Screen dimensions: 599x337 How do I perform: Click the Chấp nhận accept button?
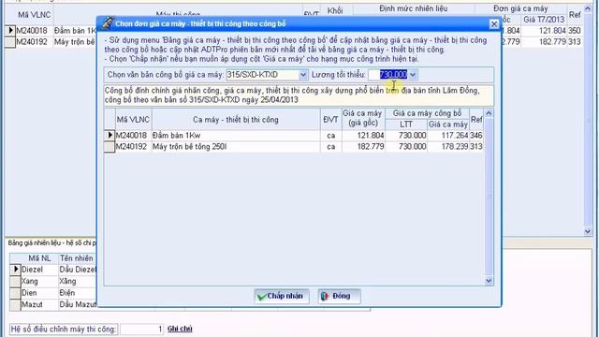tap(282, 296)
